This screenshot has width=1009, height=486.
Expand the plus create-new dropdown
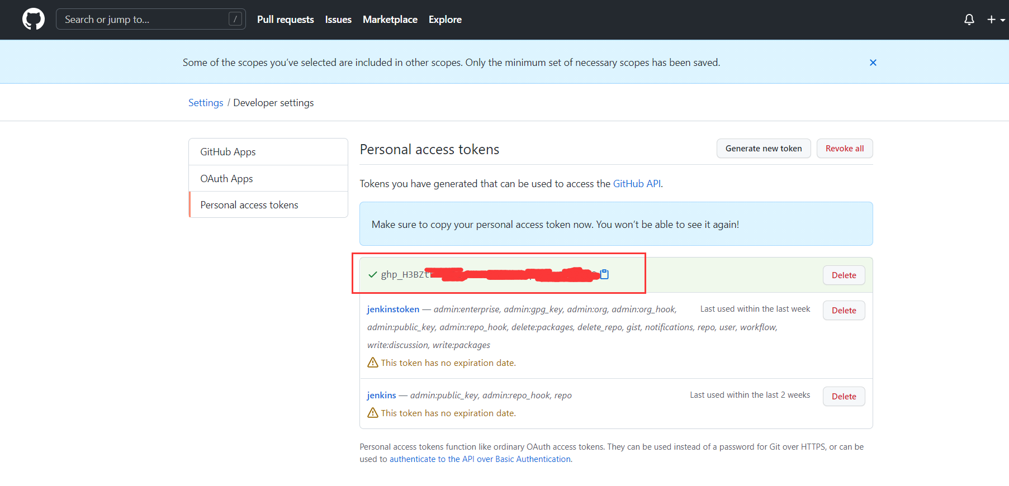996,20
